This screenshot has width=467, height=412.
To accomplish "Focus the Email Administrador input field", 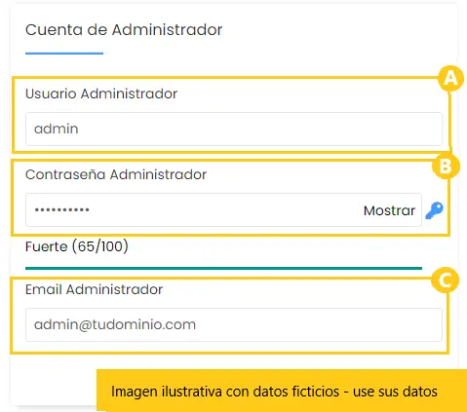I will [x=234, y=324].
